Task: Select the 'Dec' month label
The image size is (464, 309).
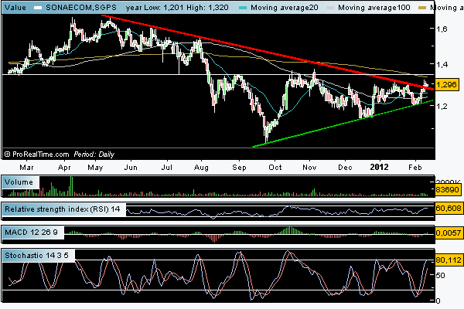Action: 345,168
